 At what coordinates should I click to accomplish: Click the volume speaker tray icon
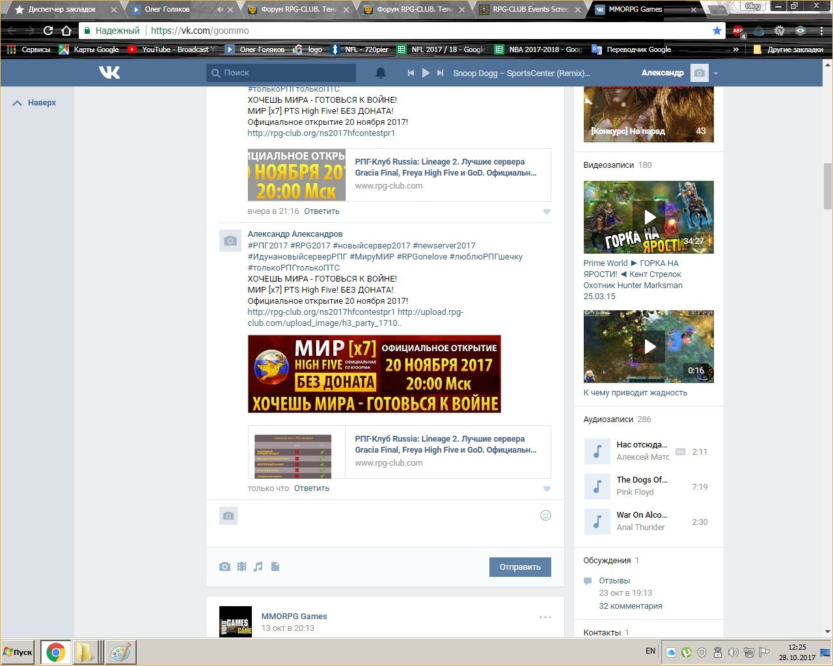click(x=733, y=652)
